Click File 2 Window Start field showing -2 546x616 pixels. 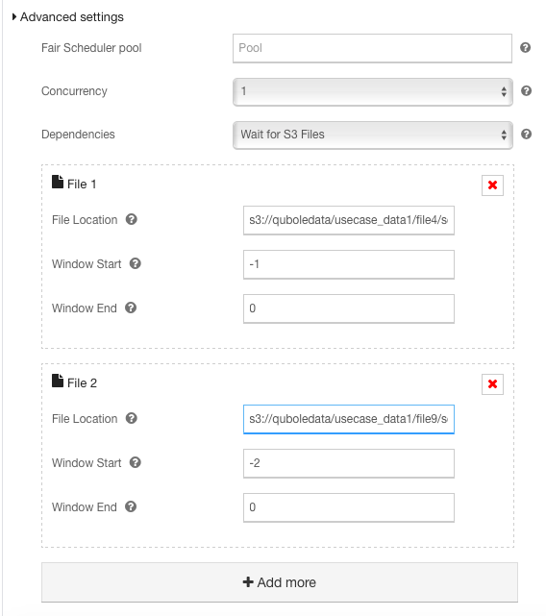349,463
